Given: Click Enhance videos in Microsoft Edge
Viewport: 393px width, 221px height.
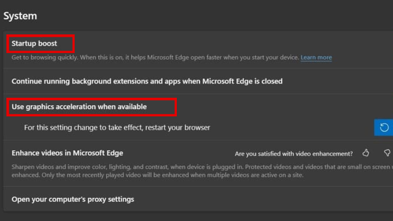Looking at the screenshot, I should [x=67, y=153].
